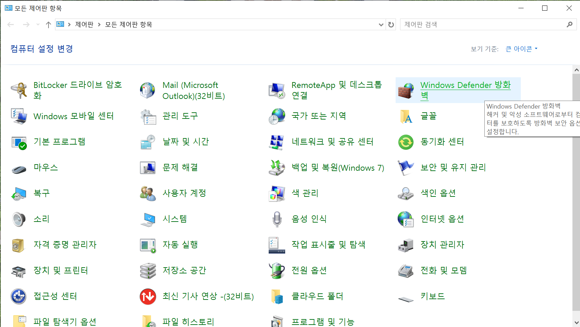Expand the 보기 기준 큰 아이콘 dropdown

click(x=522, y=49)
